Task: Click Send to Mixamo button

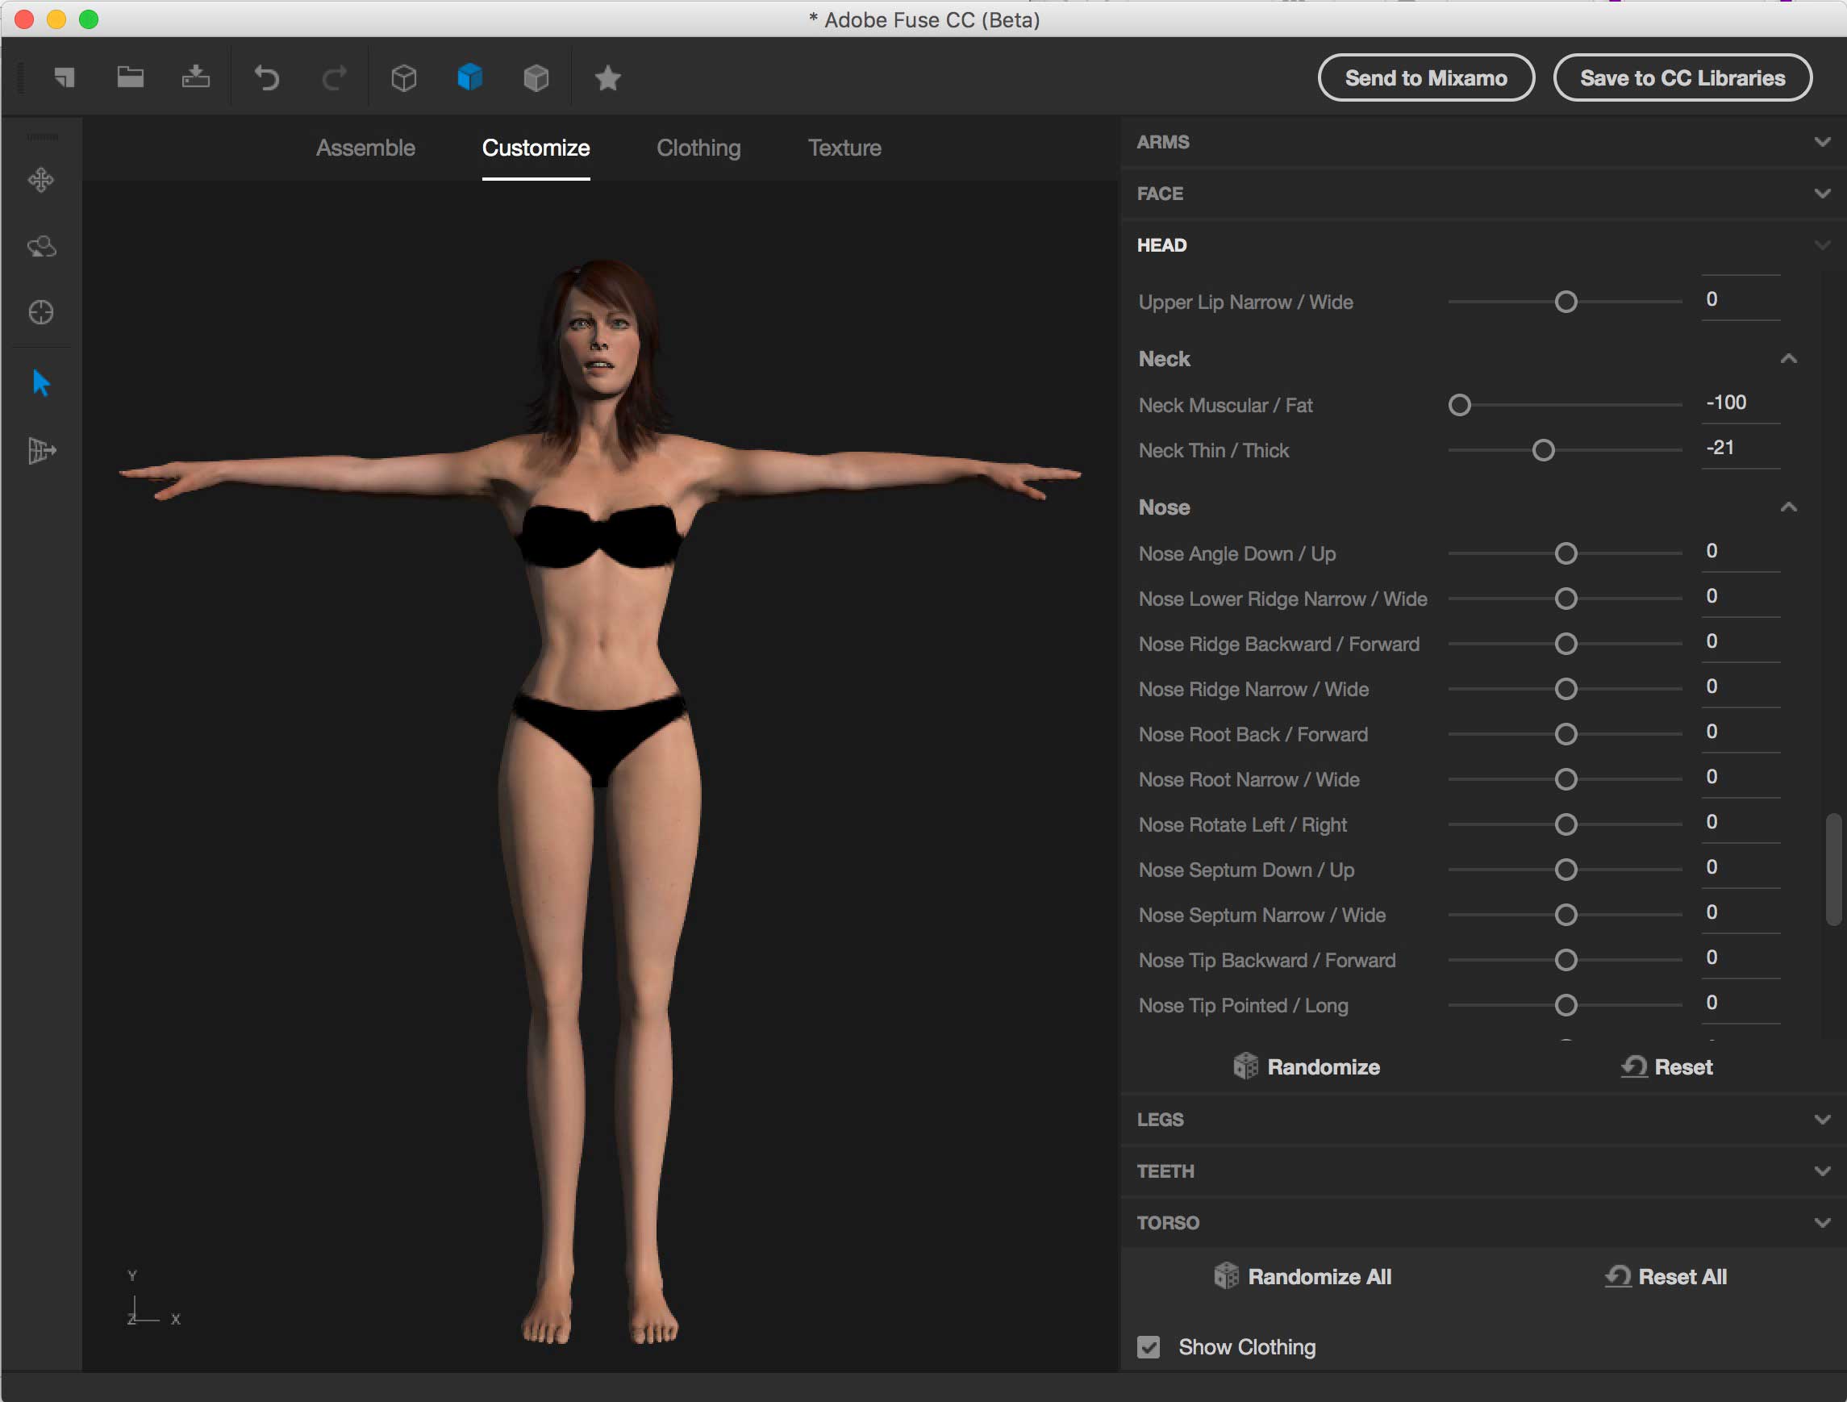Action: pyautogui.click(x=1425, y=77)
